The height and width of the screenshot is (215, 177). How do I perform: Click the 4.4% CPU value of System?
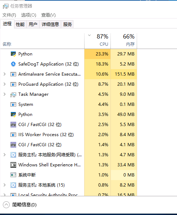click(x=103, y=104)
